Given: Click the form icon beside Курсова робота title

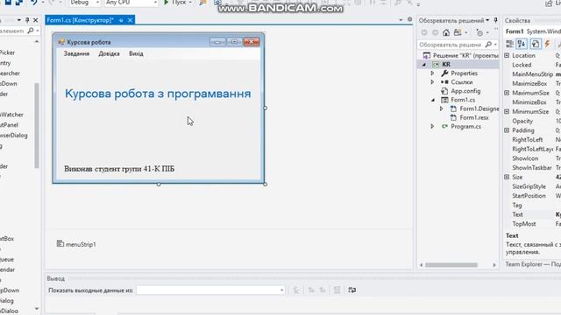Looking at the screenshot, I should tap(61, 42).
